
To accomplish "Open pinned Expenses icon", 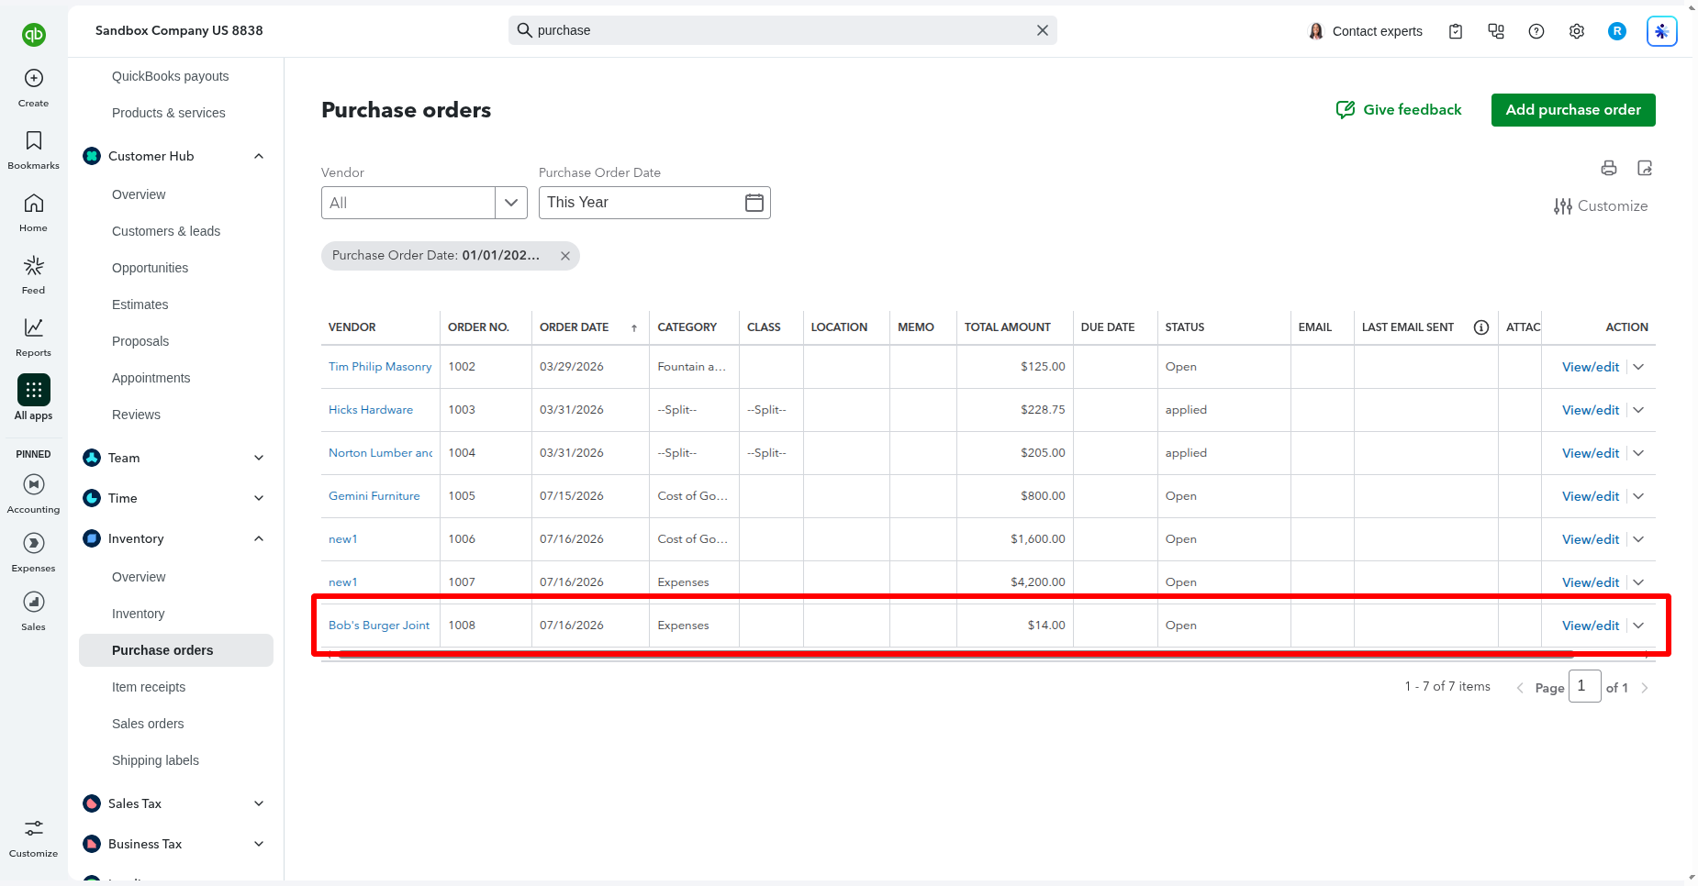I will [34, 543].
